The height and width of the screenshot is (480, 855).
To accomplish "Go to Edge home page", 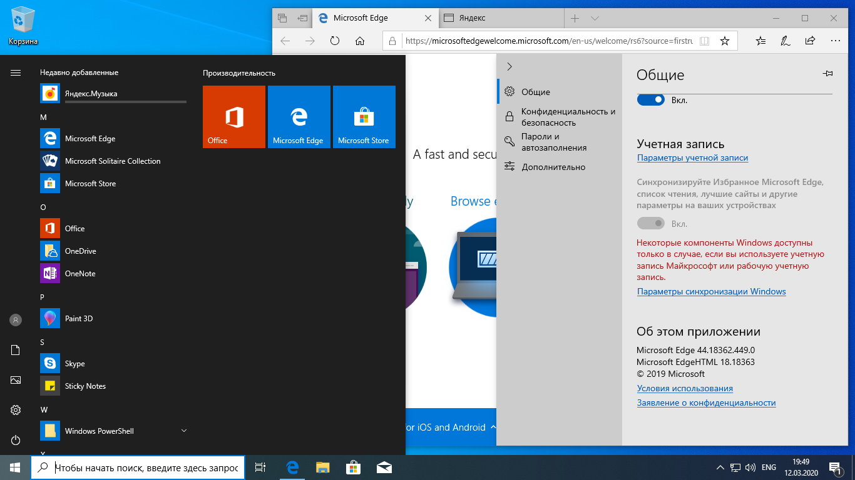I will [x=360, y=41].
